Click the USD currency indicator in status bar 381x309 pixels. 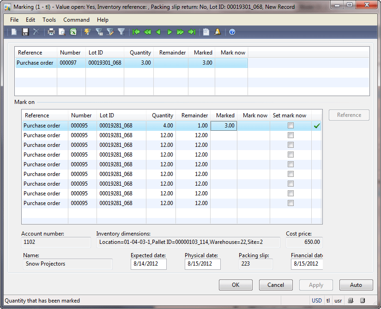point(317,301)
